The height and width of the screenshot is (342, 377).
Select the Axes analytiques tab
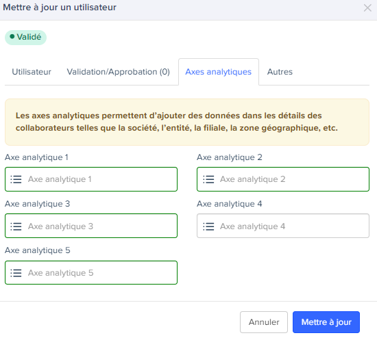219,72
